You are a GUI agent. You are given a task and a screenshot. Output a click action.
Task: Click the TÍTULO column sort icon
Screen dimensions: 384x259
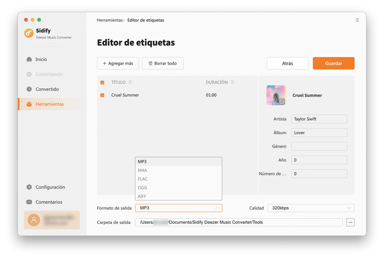tap(130, 82)
